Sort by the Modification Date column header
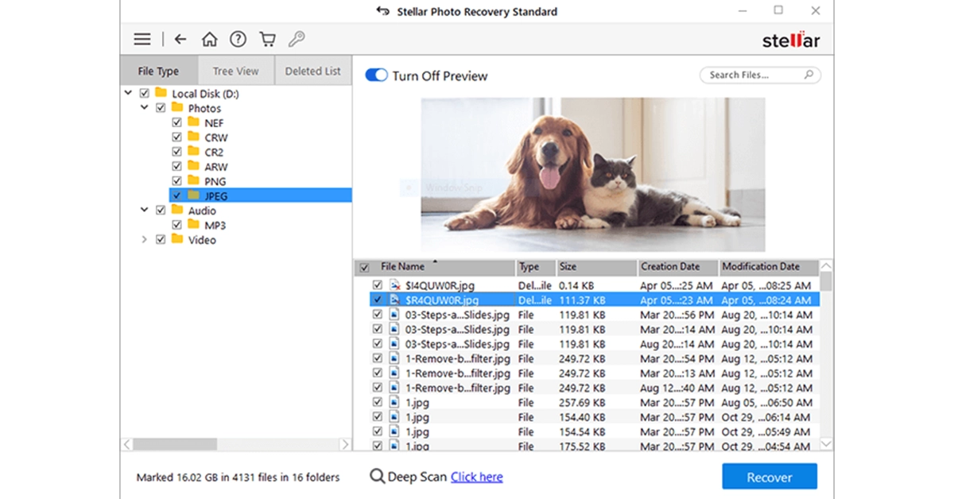This screenshot has width=954, height=499. 769,267
